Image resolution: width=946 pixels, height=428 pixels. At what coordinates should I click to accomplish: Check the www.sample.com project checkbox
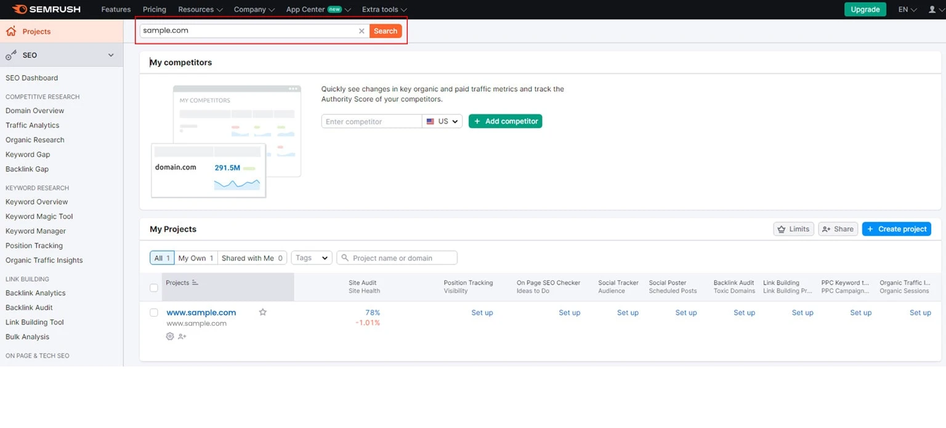(x=154, y=312)
